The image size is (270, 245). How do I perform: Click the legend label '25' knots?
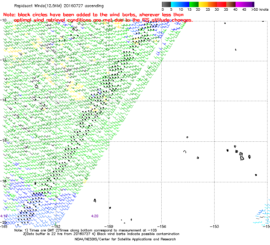click(208, 10)
